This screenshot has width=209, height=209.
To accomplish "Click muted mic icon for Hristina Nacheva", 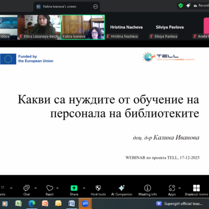I will coord(108,36).
